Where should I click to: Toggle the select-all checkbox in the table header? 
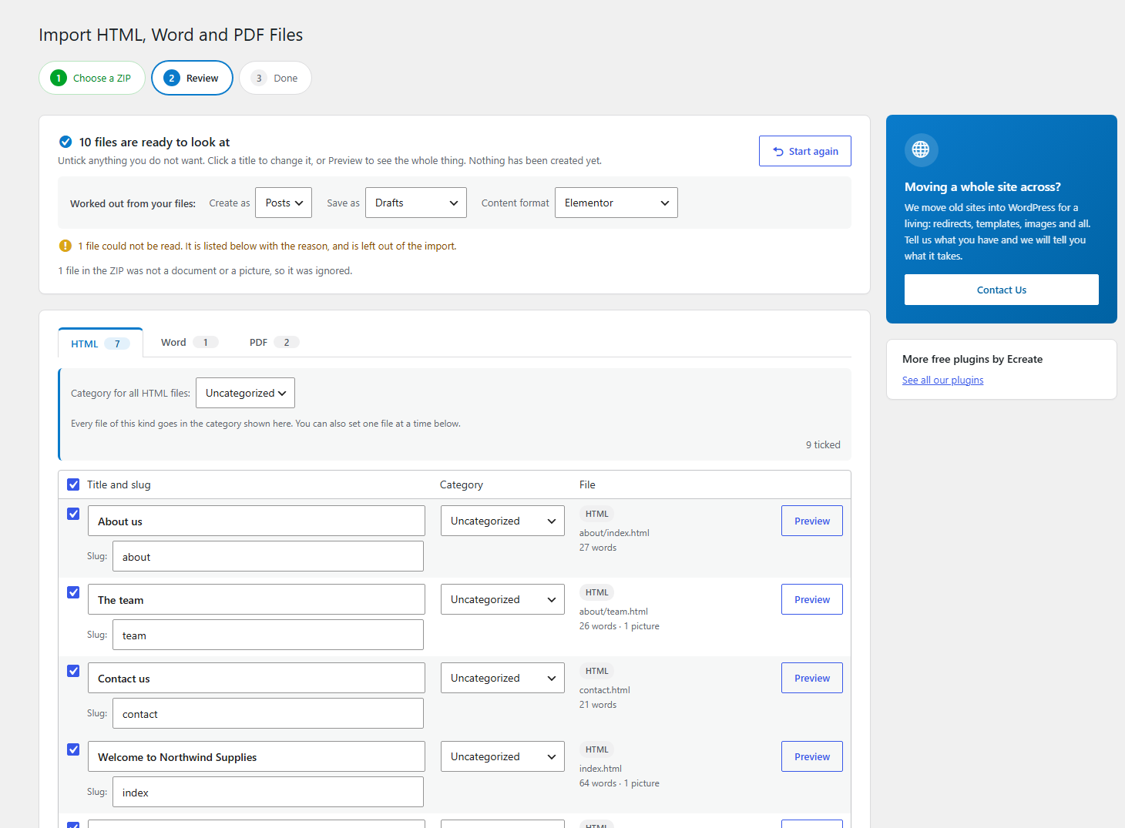pyautogui.click(x=73, y=484)
